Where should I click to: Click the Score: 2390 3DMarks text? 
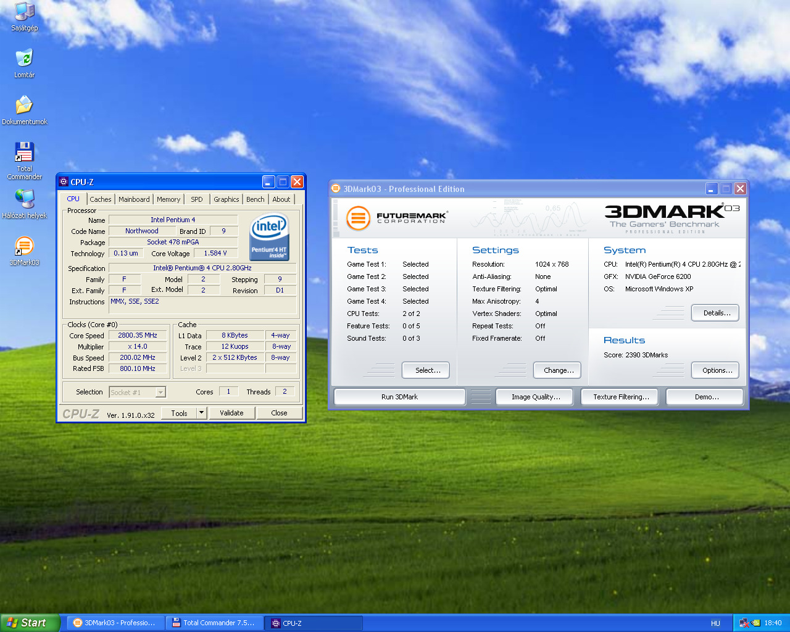636,355
